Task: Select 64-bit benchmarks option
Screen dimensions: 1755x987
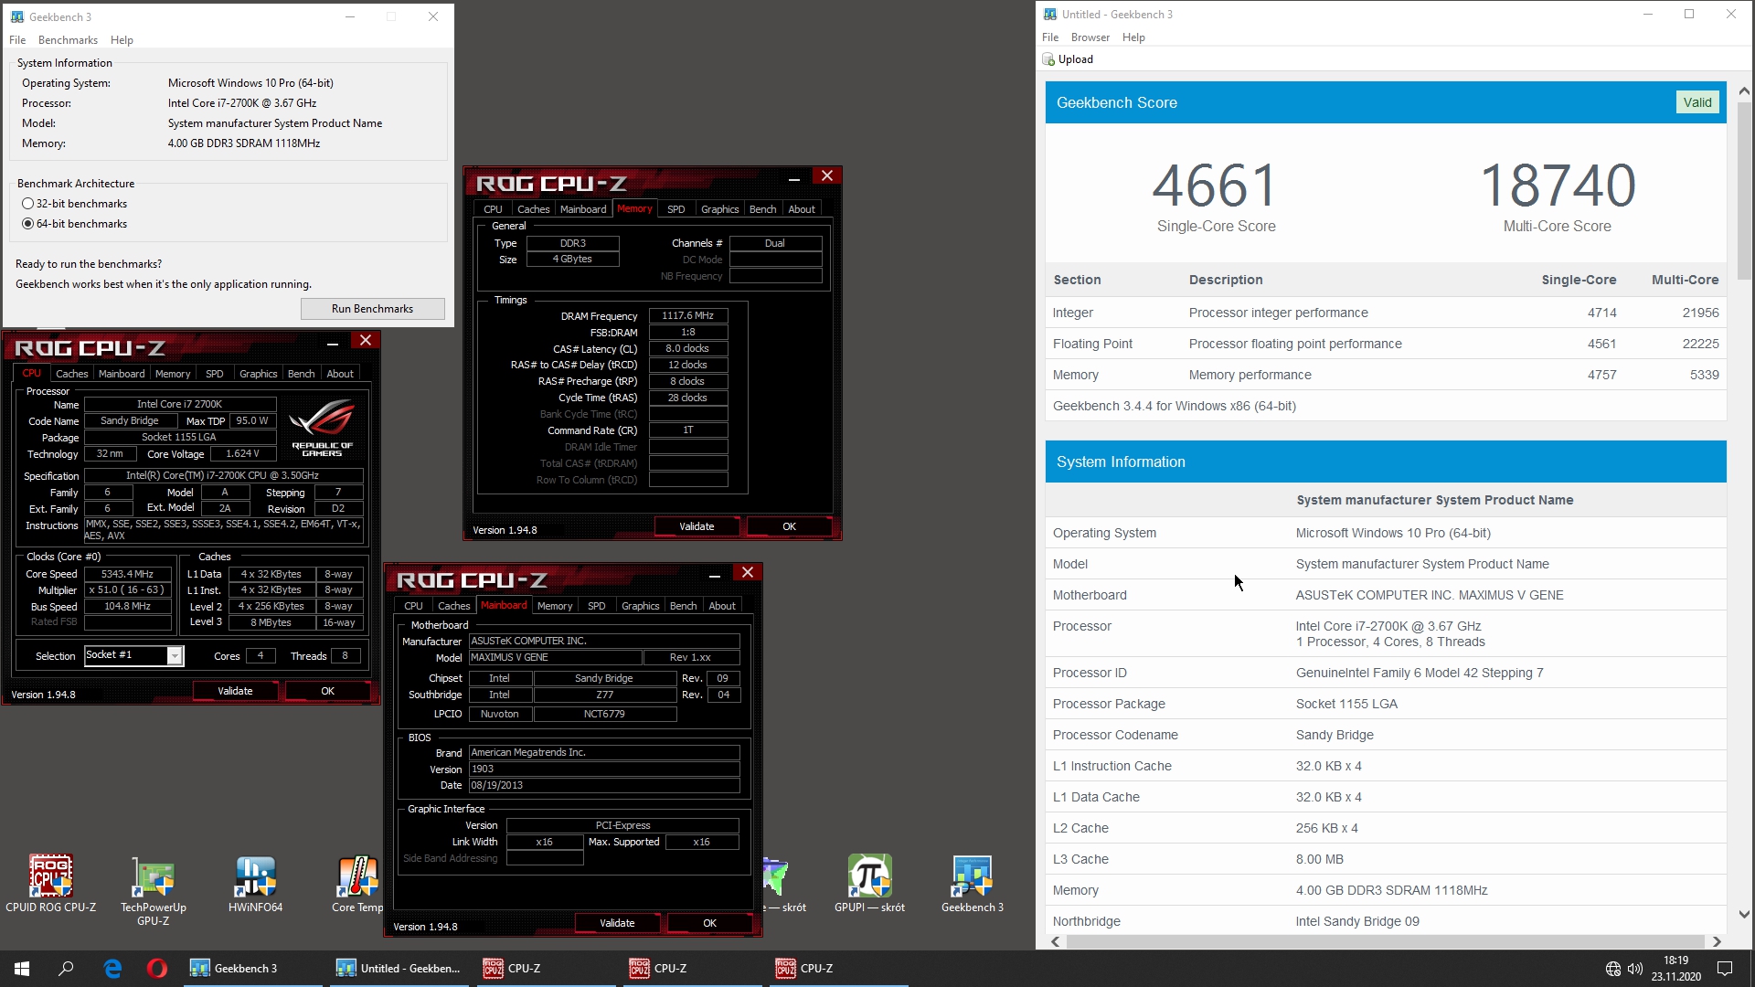Action: (28, 224)
